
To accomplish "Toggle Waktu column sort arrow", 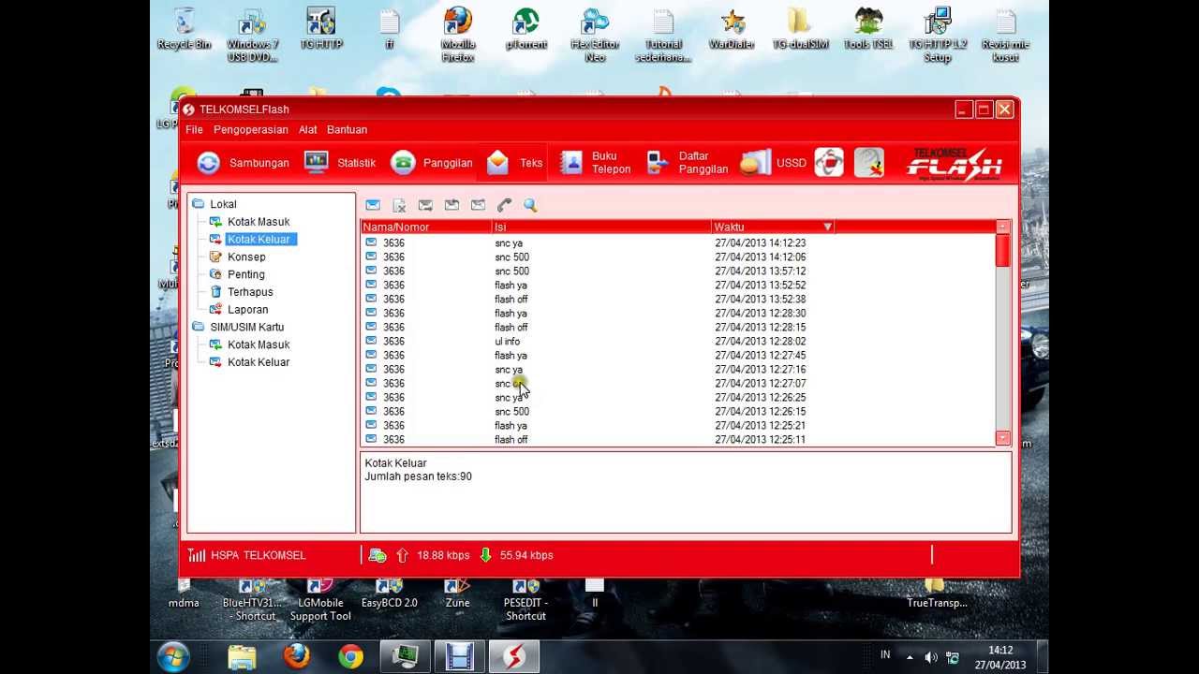I will click(x=827, y=227).
